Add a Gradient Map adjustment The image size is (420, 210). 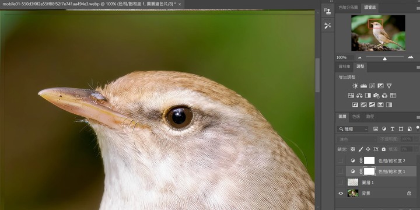pos(388,105)
